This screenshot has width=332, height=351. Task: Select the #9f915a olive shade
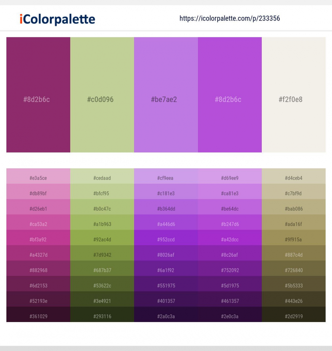[293, 240]
